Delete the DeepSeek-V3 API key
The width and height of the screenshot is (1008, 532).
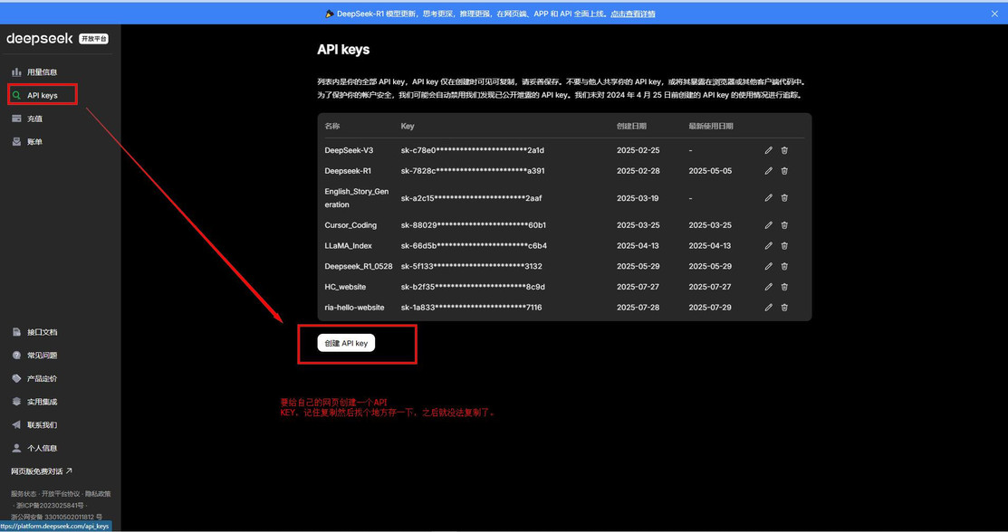(784, 150)
